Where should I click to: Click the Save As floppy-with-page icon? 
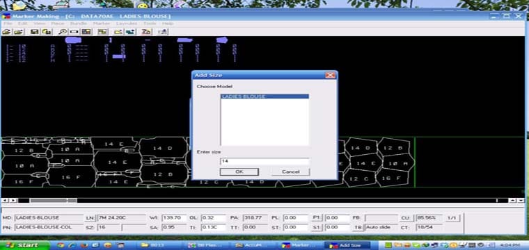pos(47,32)
